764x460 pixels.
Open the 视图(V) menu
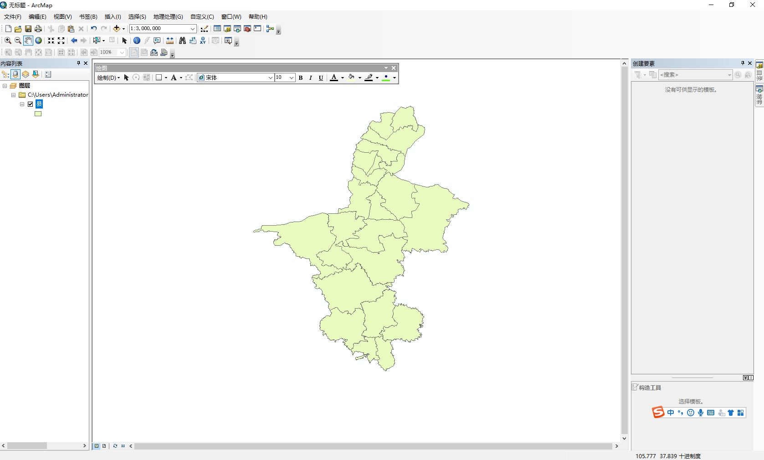click(63, 17)
